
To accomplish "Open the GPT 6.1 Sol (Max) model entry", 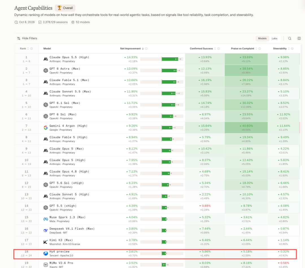I will click(65, 103).
